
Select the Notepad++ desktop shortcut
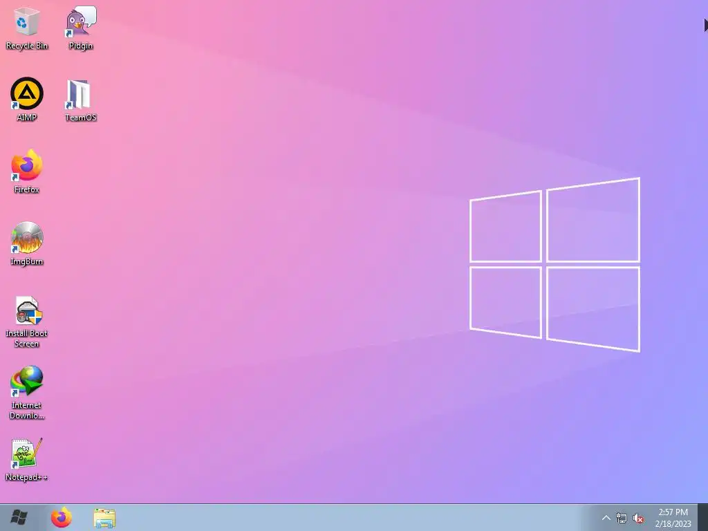coord(27,460)
